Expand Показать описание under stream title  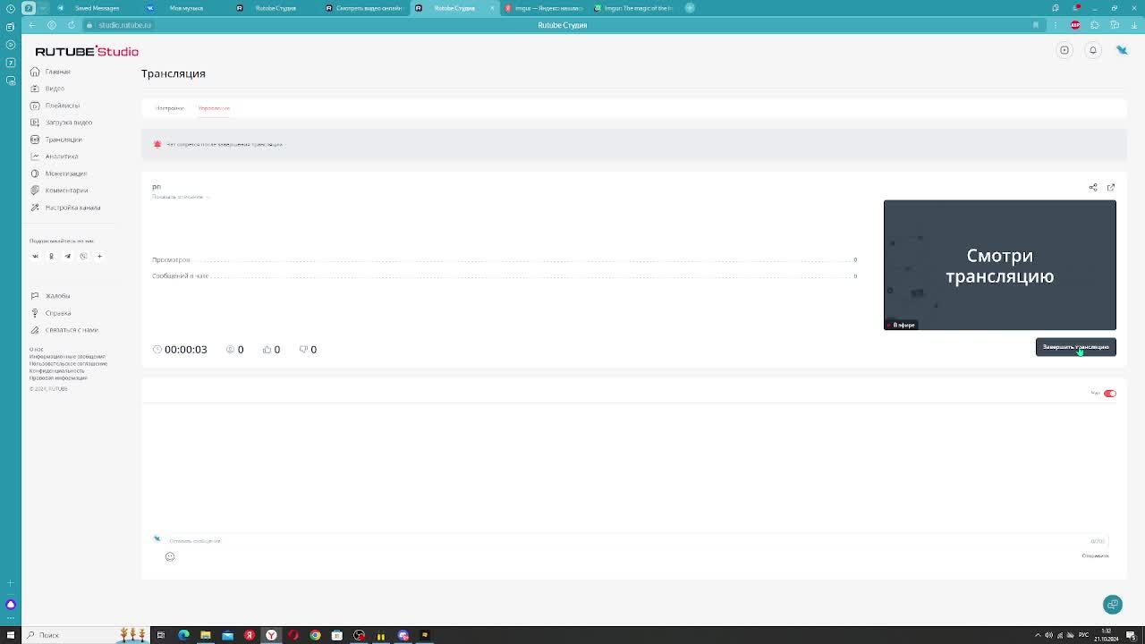pyautogui.click(x=180, y=197)
